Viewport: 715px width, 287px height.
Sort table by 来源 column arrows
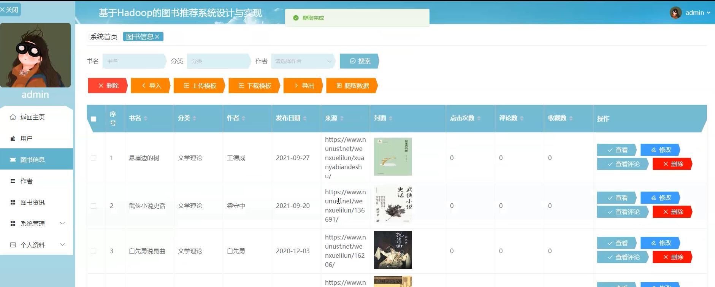click(342, 118)
